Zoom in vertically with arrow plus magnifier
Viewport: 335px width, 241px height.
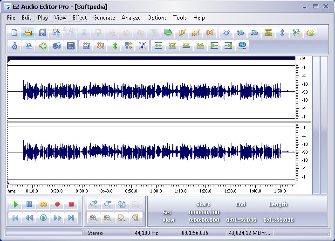pos(94,218)
